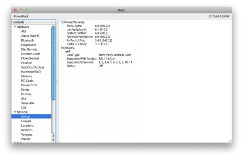Open Fibre Channel information
The width and height of the screenshot is (243, 158).
30,58
